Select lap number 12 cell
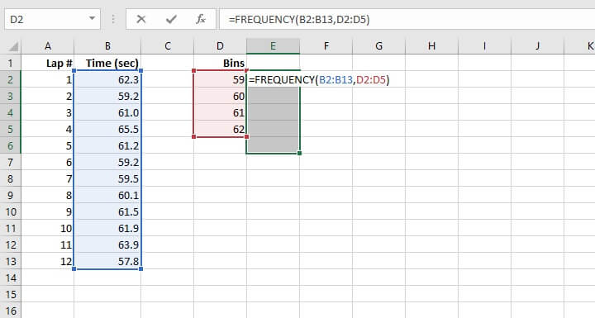 [x=47, y=262]
